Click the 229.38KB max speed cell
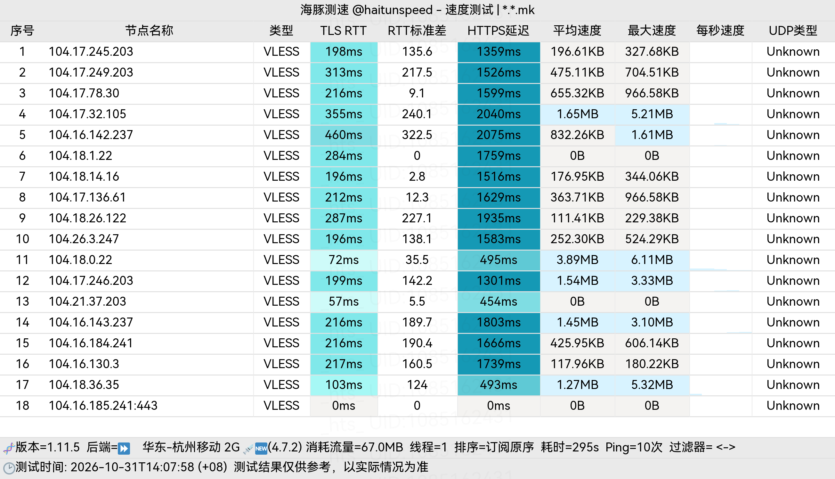Image resolution: width=835 pixels, height=479 pixels. point(652,218)
